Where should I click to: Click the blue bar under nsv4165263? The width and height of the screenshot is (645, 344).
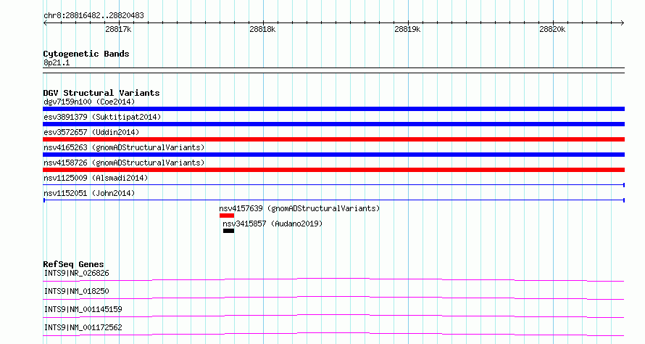click(x=333, y=155)
